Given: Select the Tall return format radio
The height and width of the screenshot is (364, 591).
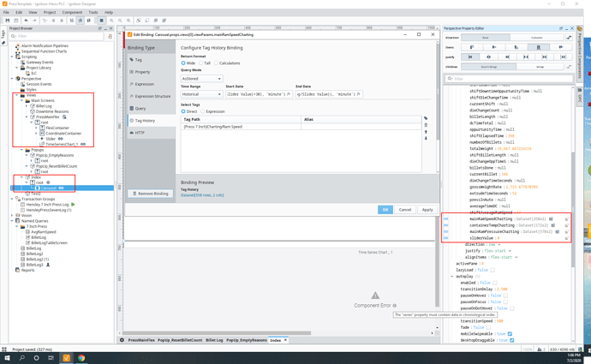Looking at the screenshot, I should [201, 63].
